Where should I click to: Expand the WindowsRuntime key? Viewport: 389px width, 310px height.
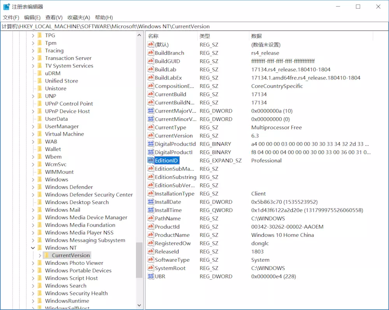[x=33, y=301]
